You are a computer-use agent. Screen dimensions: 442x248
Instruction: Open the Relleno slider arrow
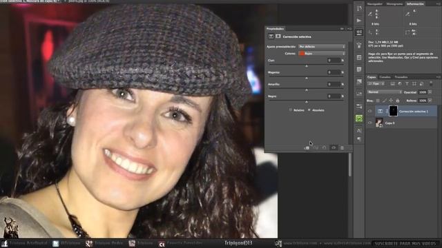pos(430,101)
